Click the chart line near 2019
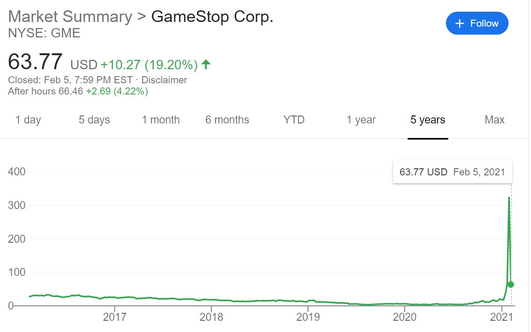531x332 pixels. click(308, 301)
